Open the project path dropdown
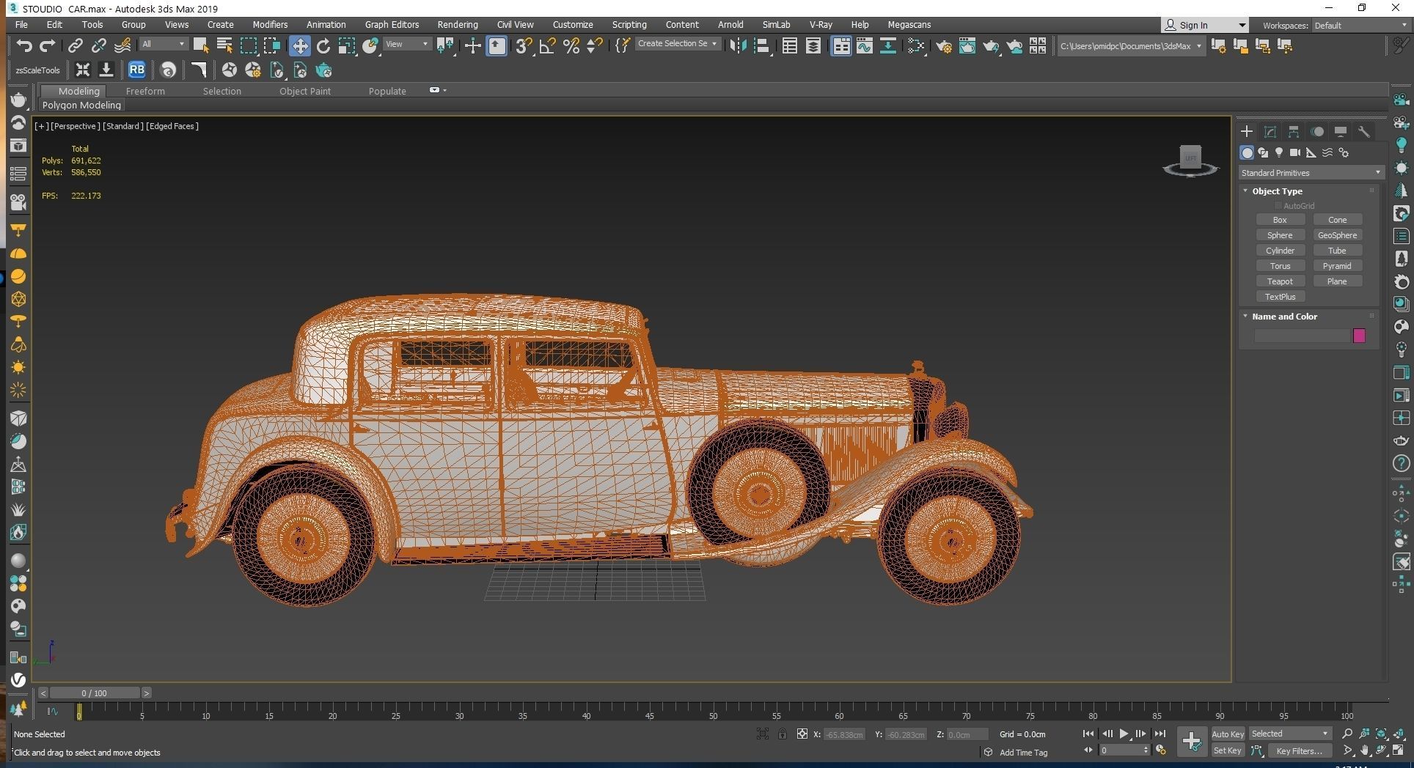 click(x=1131, y=46)
